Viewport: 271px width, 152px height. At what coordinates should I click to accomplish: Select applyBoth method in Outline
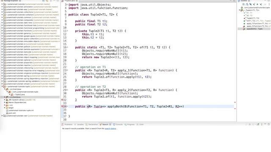pos(254,29)
